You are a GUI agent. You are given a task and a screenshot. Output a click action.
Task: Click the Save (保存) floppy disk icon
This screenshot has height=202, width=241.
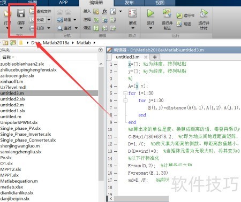21,13
